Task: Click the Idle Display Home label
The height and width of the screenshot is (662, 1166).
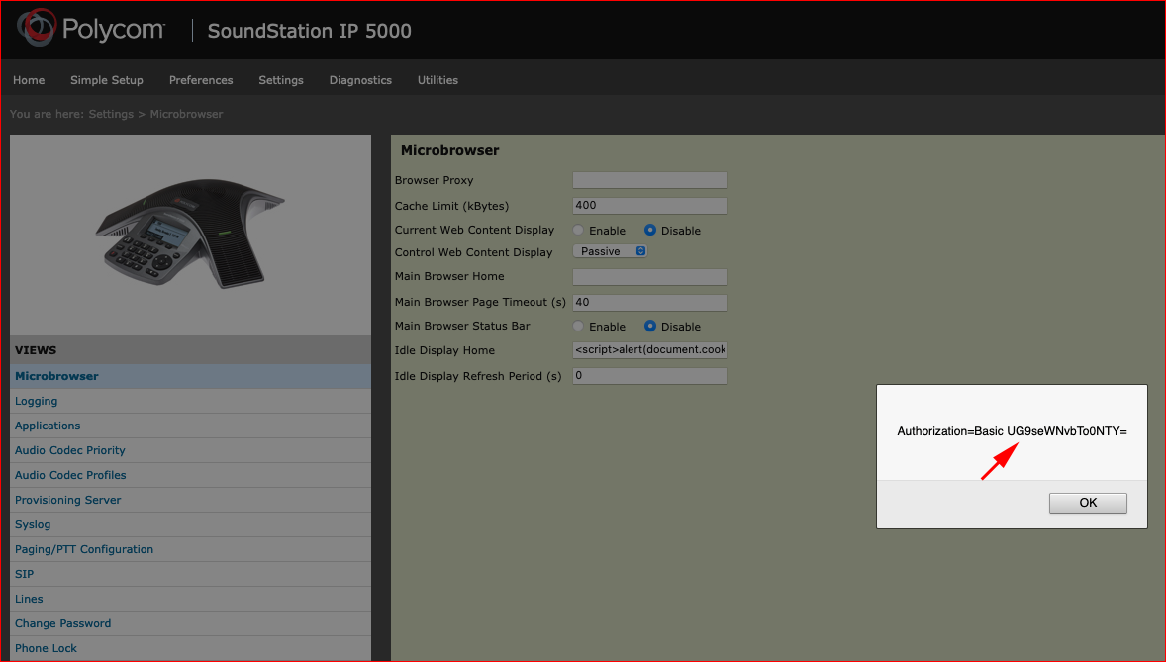Action: [444, 350]
